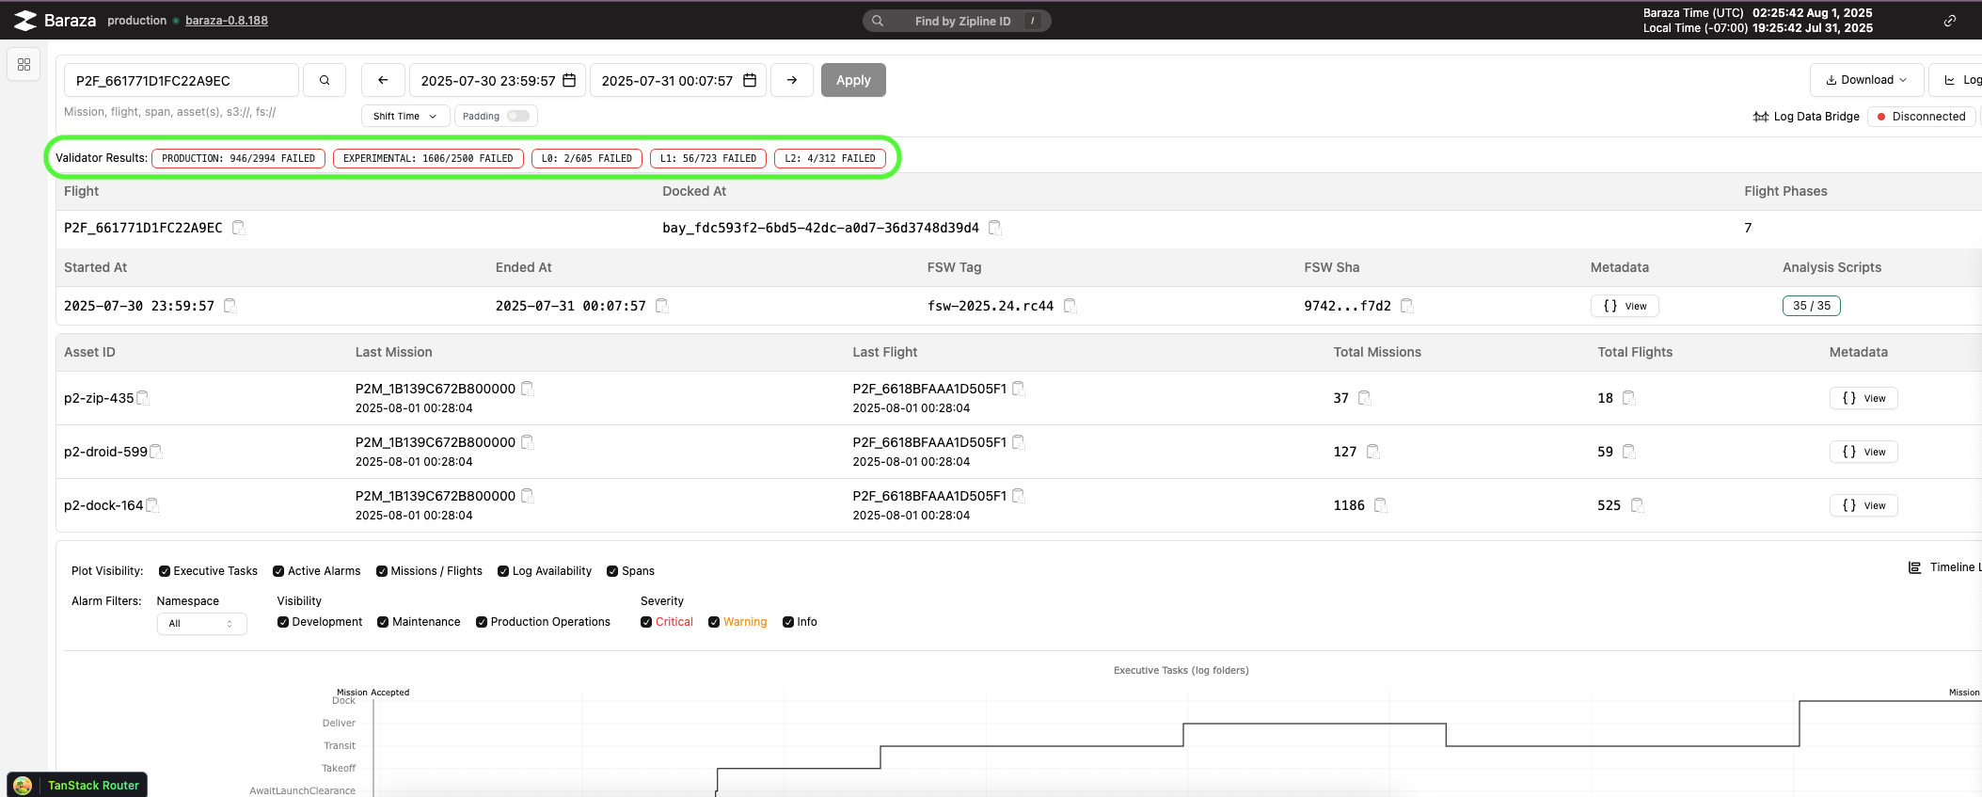This screenshot has height=797, width=1982.
Task: View metadata for p2-droid-599
Action: [1863, 452]
